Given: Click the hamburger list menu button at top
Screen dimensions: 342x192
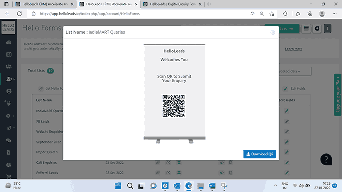Looking at the screenshot, I should [306, 28].
